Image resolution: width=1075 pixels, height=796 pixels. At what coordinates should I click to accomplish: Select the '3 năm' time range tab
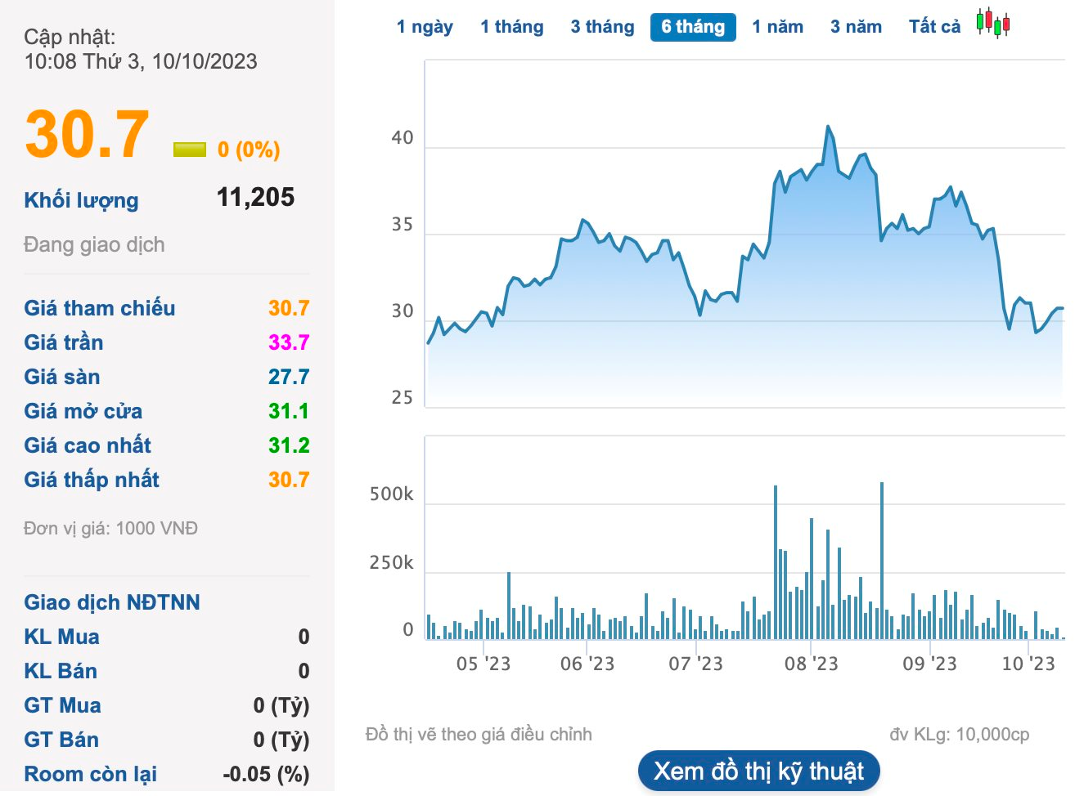click(x=857, y=27)
